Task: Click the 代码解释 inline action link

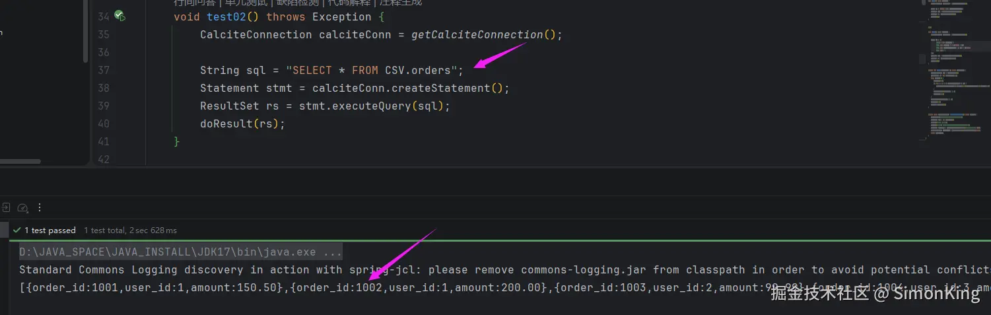Action: (x=351, y=3)
